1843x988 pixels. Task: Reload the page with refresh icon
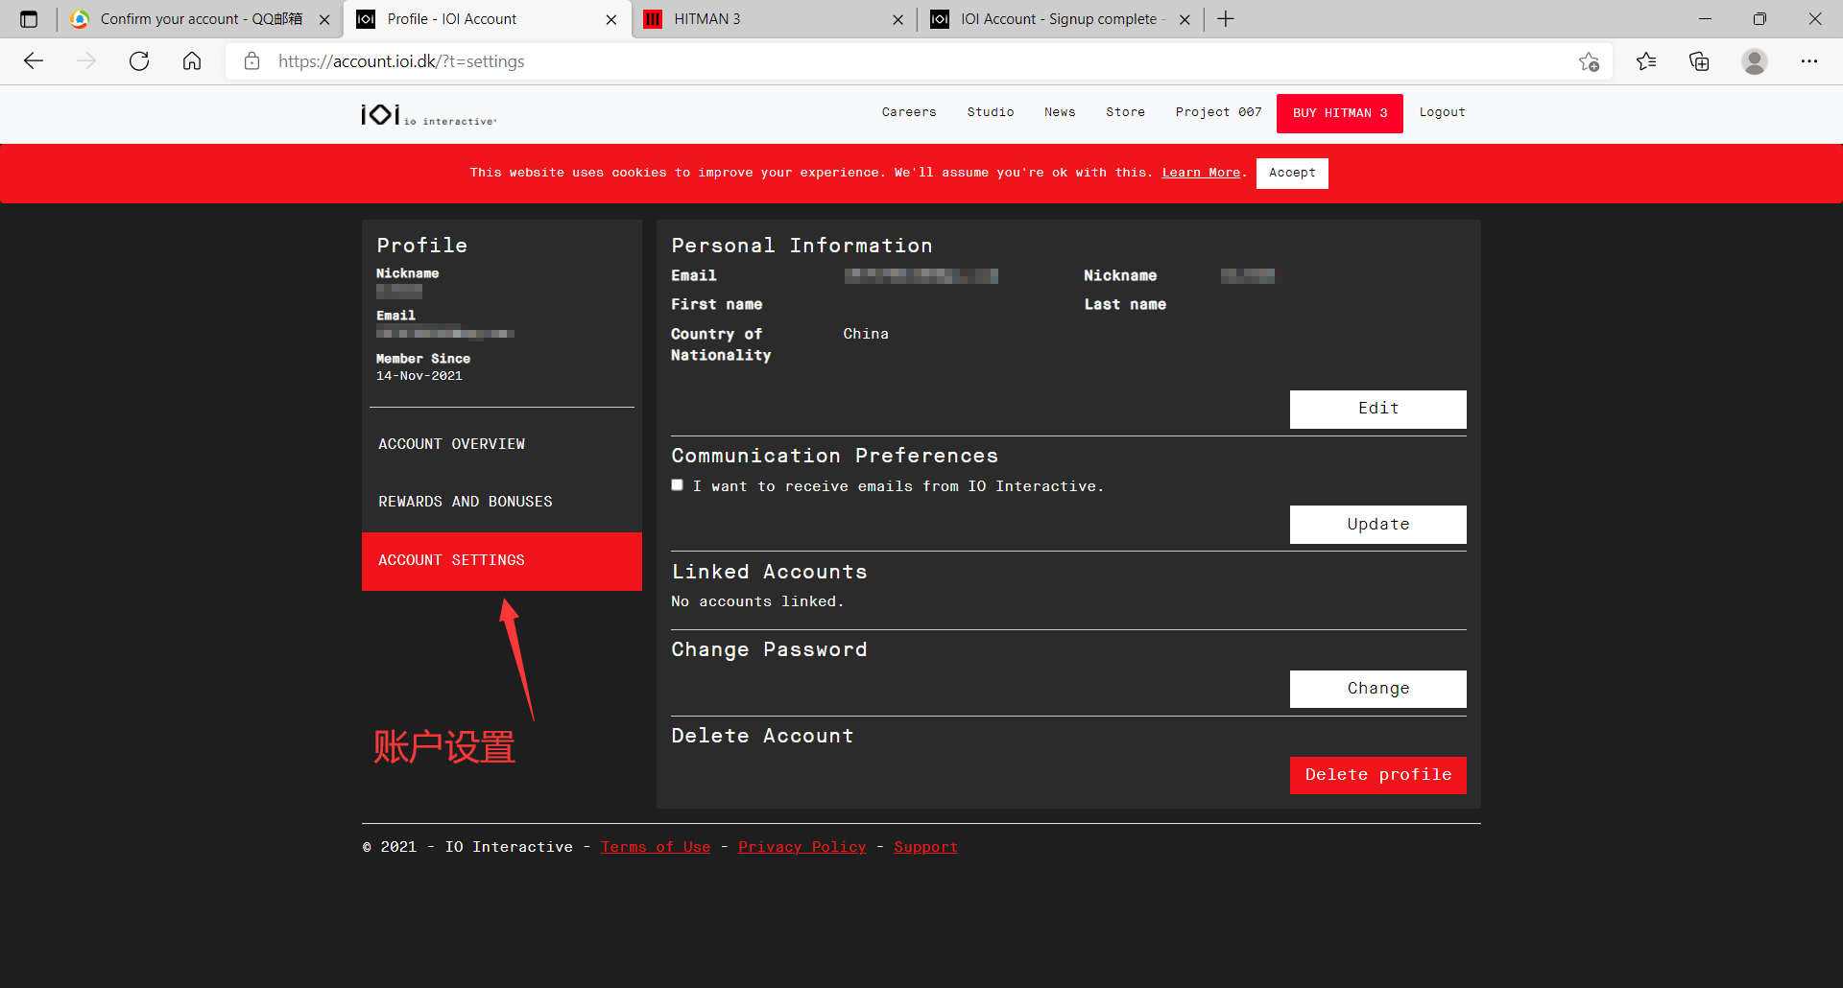click(x=139, y=61)
